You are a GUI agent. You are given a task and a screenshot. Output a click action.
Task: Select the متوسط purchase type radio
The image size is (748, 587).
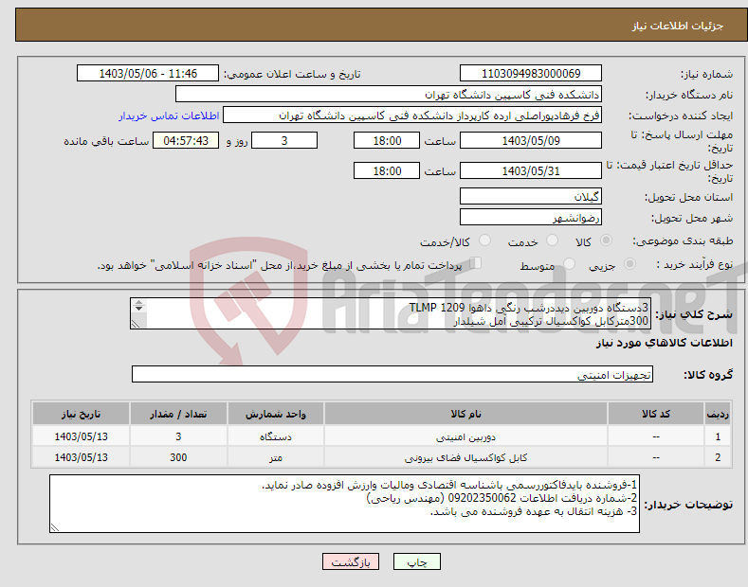click(569, 263)
